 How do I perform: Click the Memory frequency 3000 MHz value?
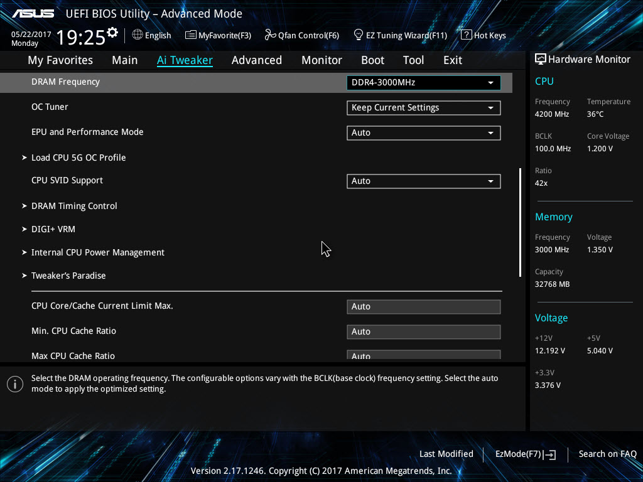point(551,250)
